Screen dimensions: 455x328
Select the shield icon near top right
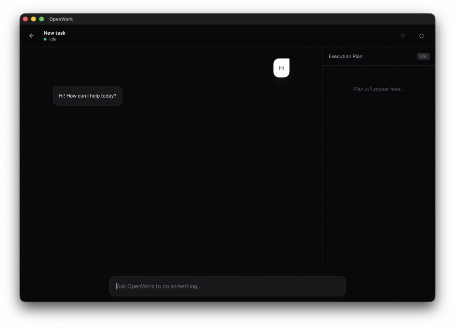(x=421, y=36)
